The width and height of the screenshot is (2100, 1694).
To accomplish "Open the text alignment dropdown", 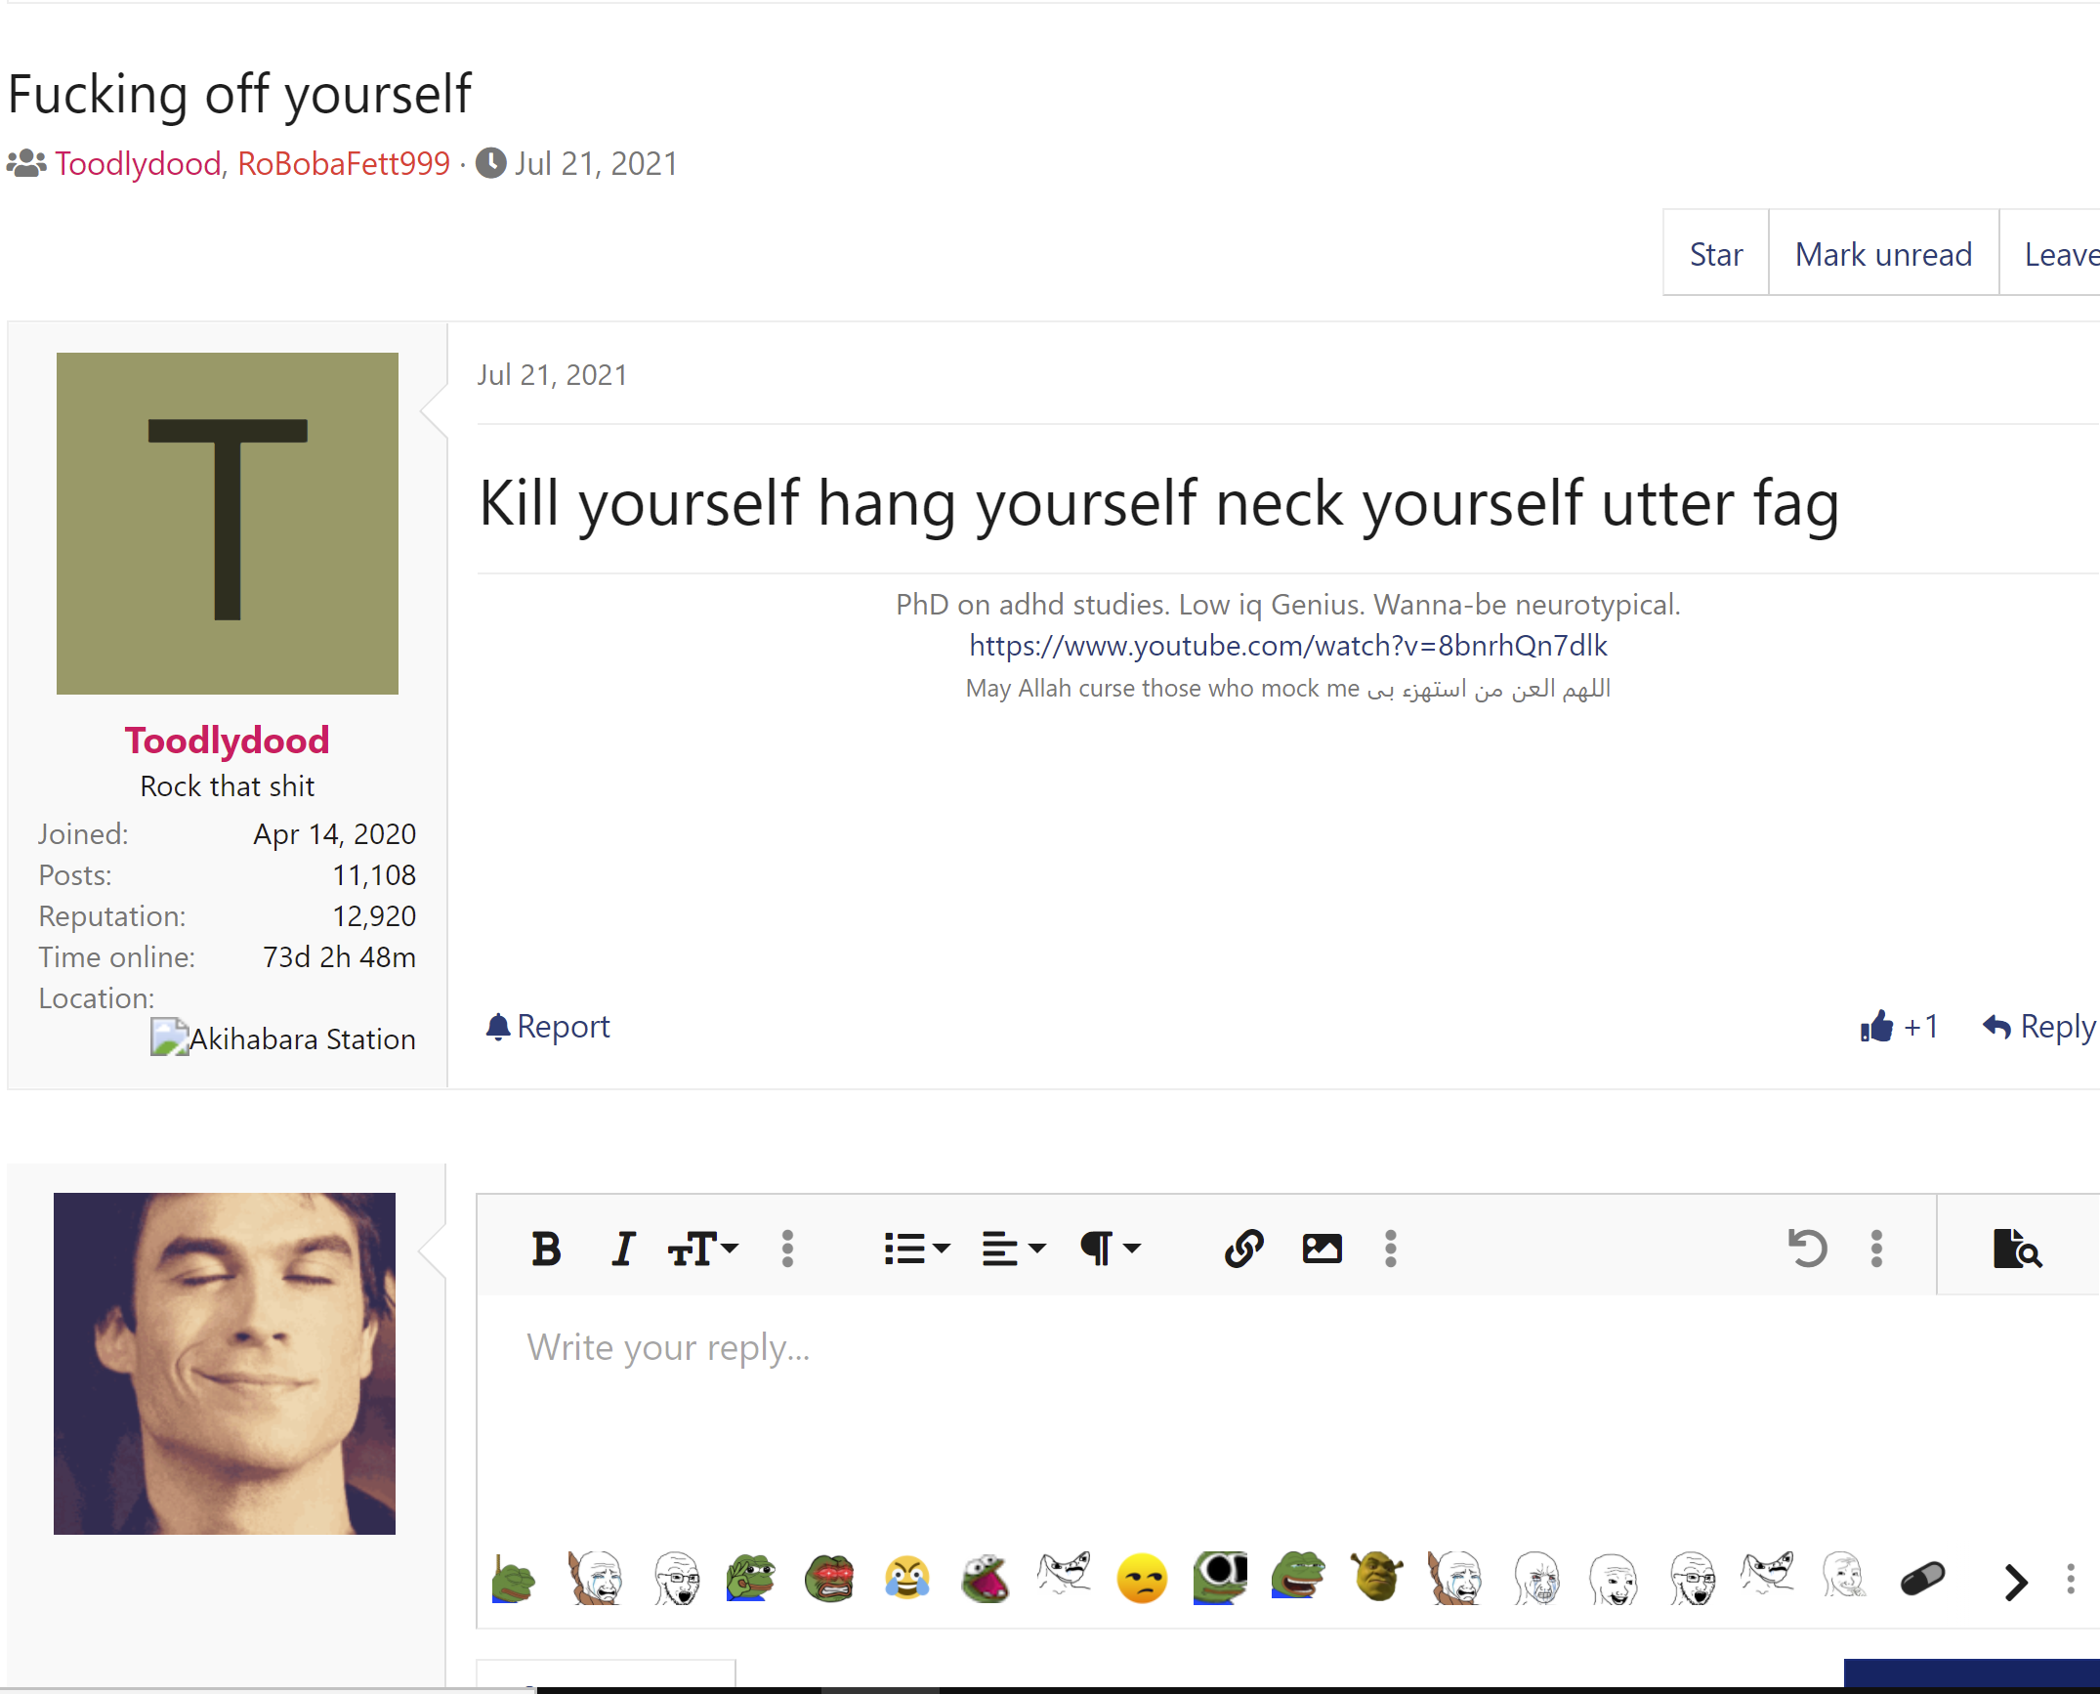I will point(1013,1249).
